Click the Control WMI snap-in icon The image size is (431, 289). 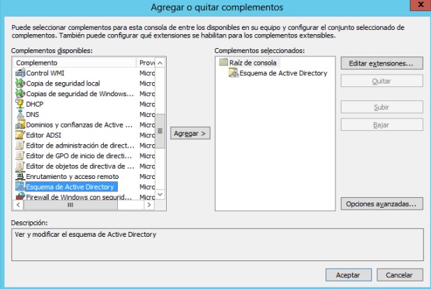(20, 73)
